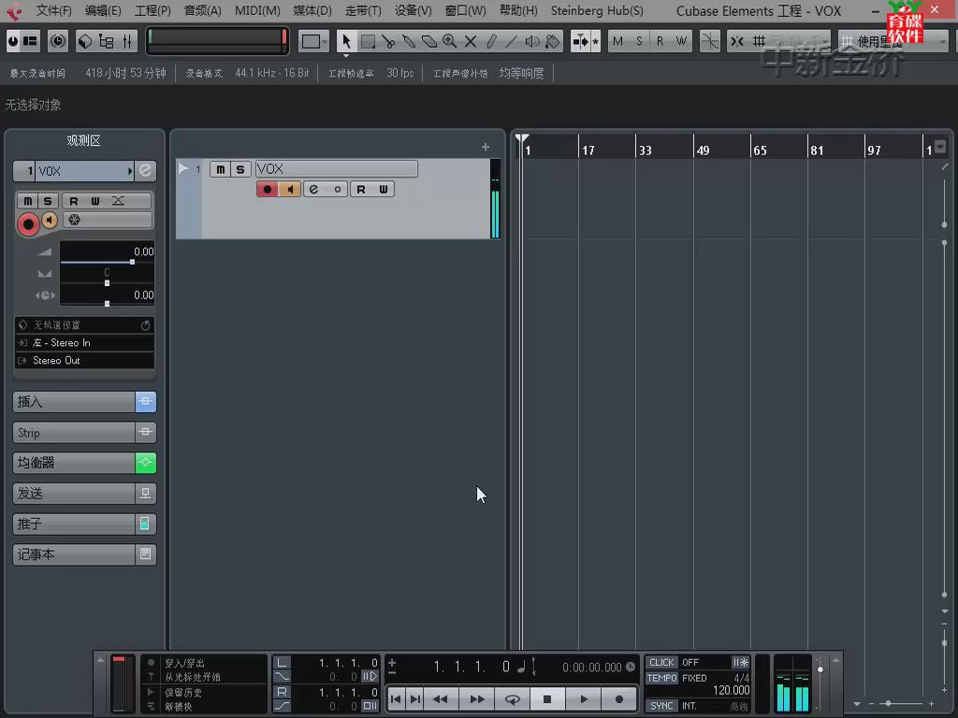Toggle the metronome CLICK button
This screenshot has width=958, height=718.
coord(661,663)
